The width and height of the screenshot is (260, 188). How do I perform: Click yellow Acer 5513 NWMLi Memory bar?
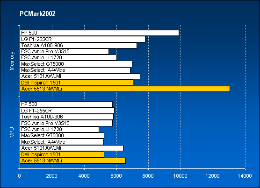click(125, 89)
